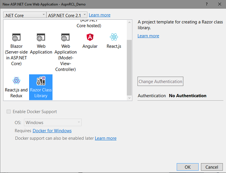Select the React.js template icon
226x173 pixels.
pyautogui.click(x=114, y=37)
